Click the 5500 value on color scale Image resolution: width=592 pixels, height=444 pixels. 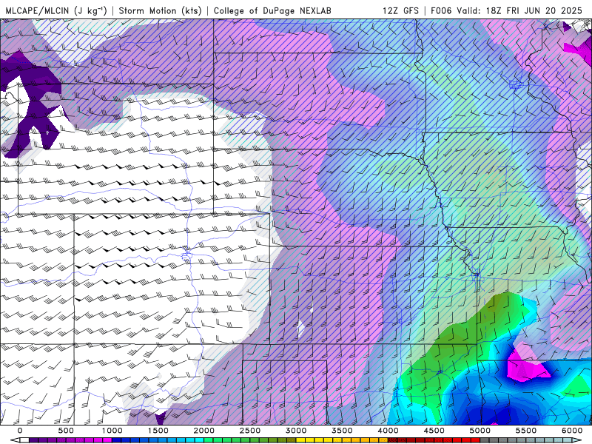pyautogui.click(x=526, y=431)
